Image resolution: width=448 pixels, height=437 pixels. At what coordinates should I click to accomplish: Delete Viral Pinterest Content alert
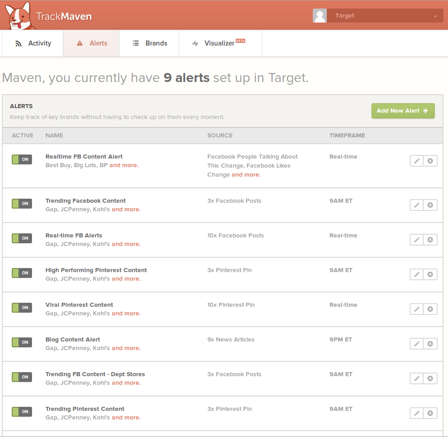tap(430, 309)
